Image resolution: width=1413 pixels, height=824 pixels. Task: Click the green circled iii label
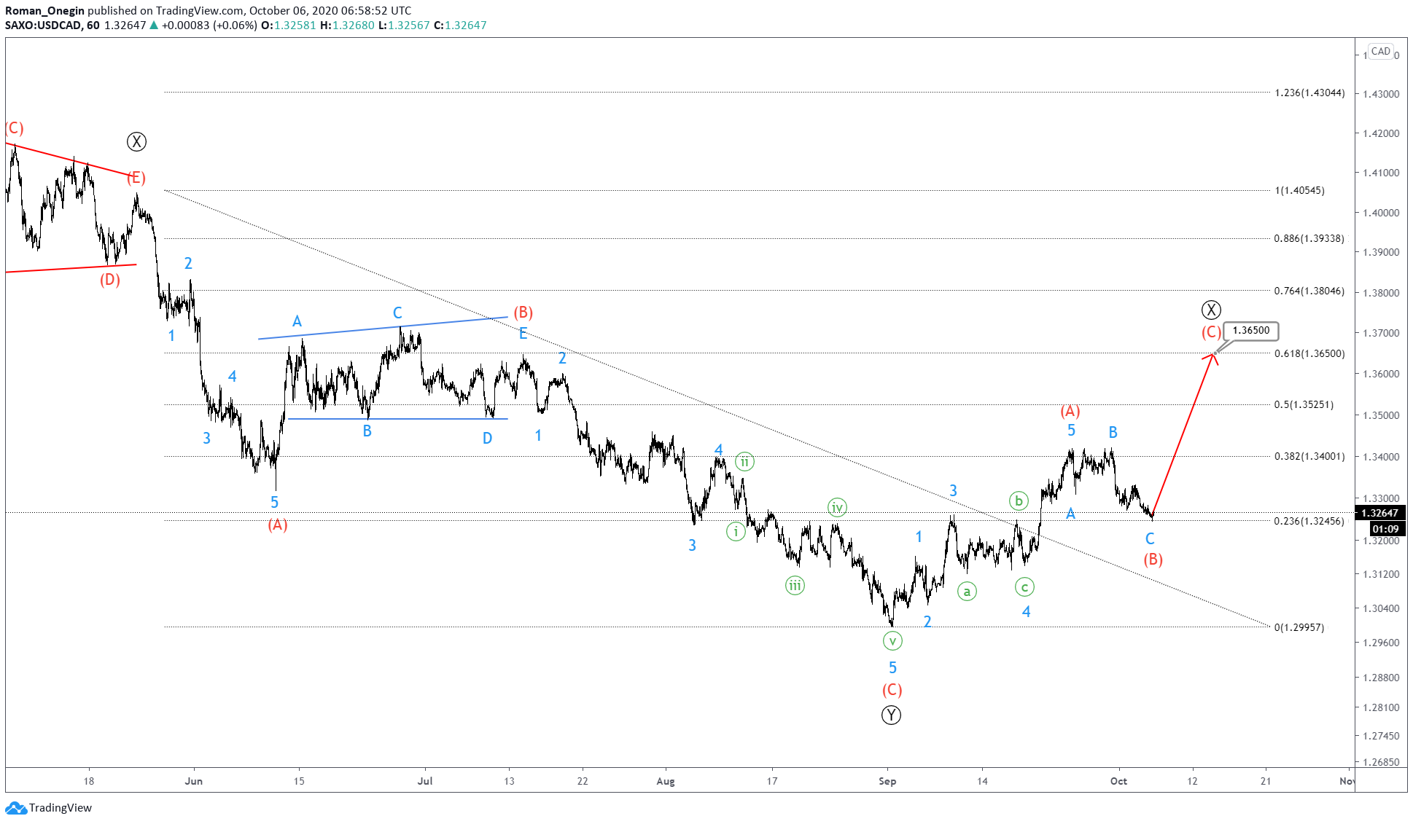coord(795,585)
